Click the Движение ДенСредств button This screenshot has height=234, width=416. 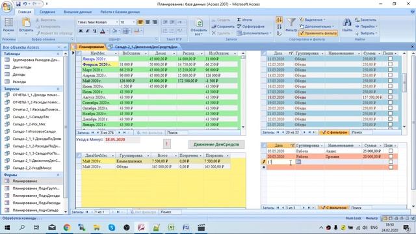coord(216,144)
